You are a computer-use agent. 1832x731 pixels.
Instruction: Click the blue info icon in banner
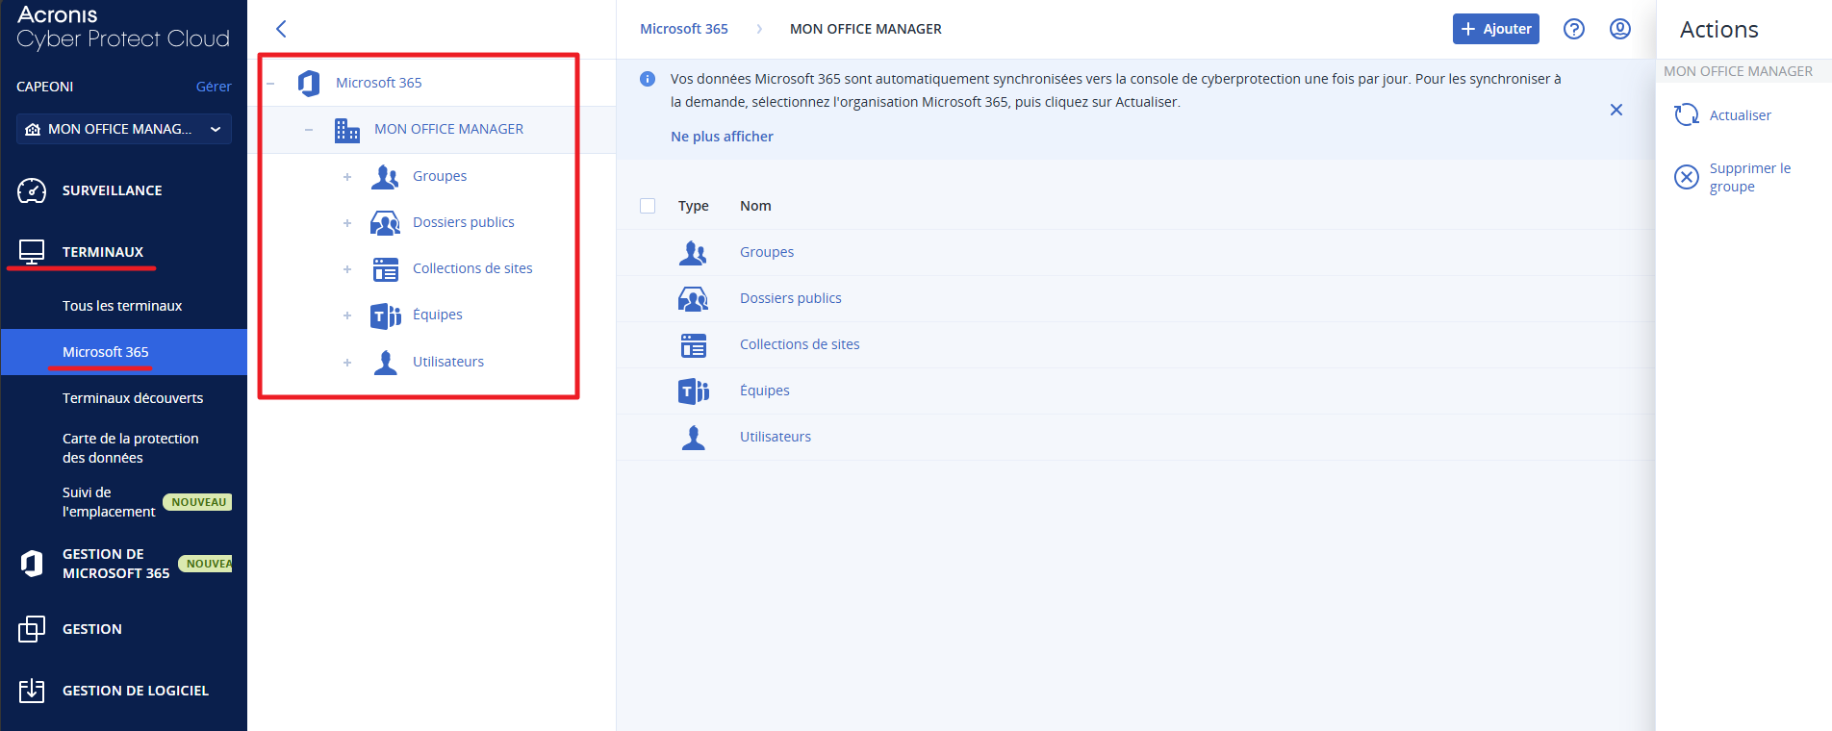pos(648,79)
